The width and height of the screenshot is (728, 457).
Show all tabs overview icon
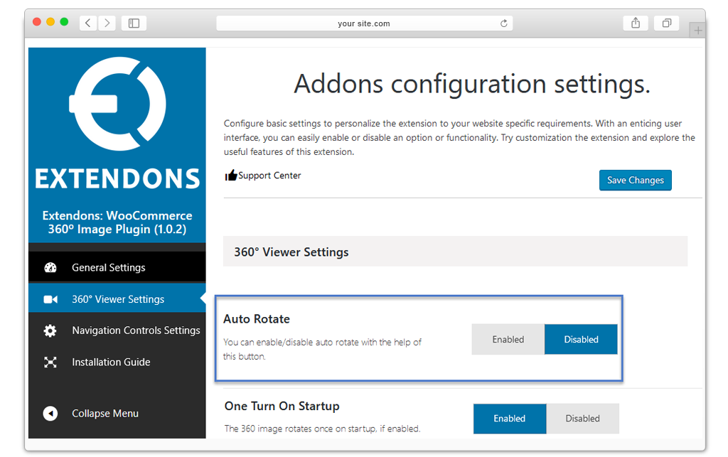[667, 23]
